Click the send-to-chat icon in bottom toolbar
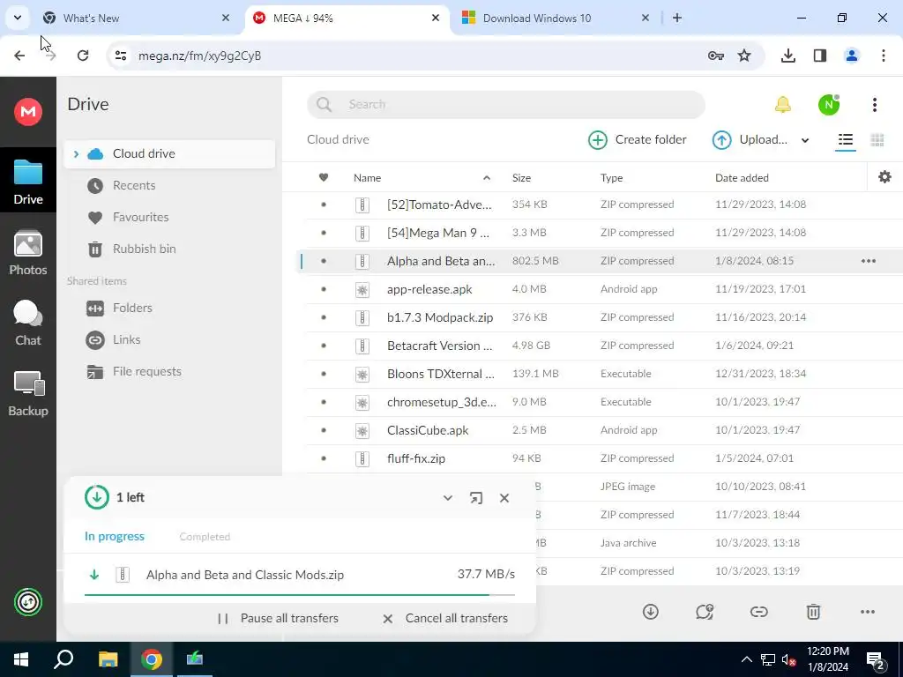The width and height of the screenshot is (903, 677). click(705, 612)
